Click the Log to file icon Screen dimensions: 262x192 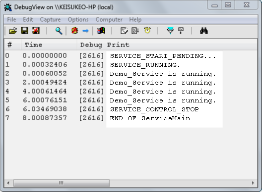[124, 31]
